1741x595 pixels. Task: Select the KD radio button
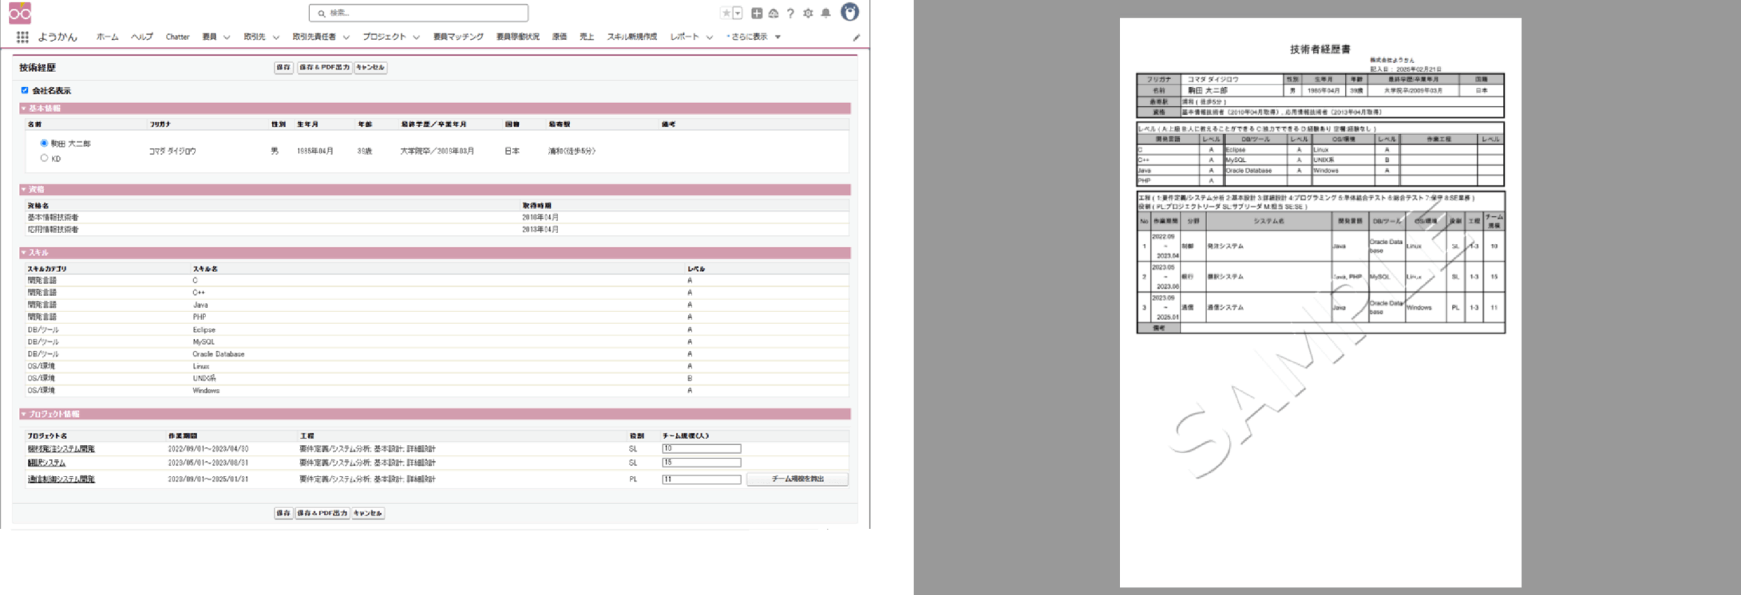[x=44, y=158]
